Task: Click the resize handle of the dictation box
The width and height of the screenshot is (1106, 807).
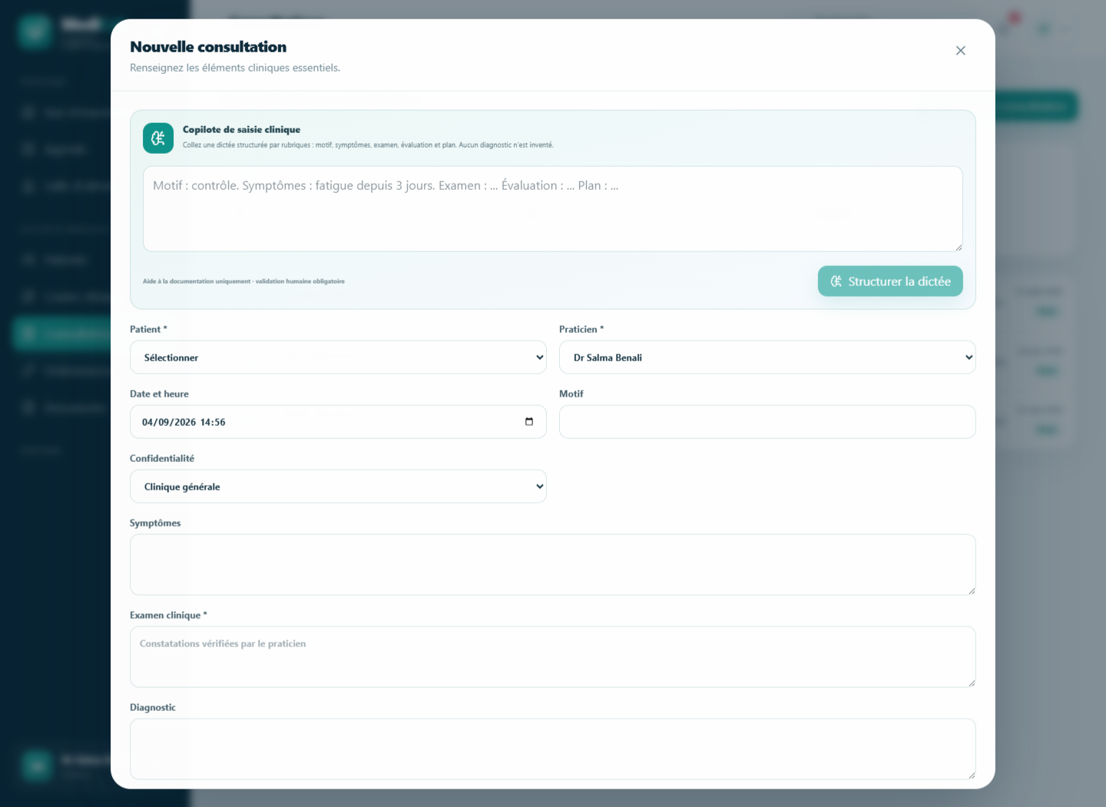Action: click(x=959, y=247)
